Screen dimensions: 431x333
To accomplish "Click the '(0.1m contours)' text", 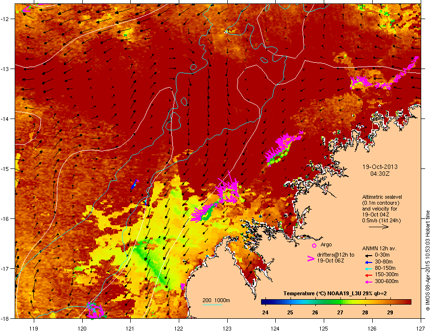I will click(381, 203).
